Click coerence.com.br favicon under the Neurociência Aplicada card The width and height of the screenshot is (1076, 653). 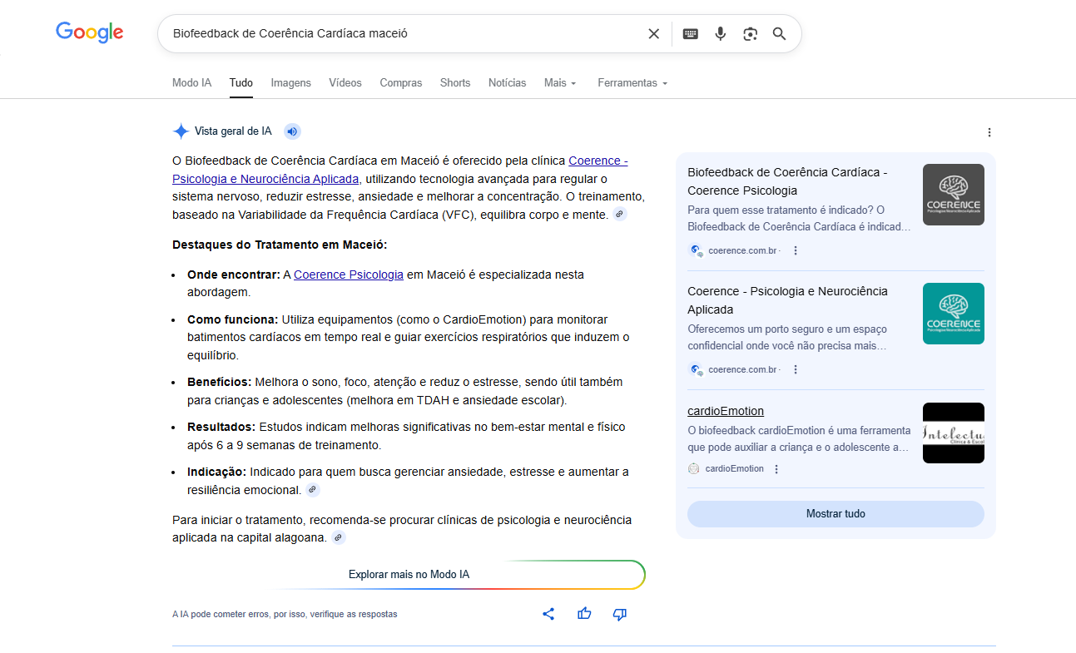(x=696, y=369)
